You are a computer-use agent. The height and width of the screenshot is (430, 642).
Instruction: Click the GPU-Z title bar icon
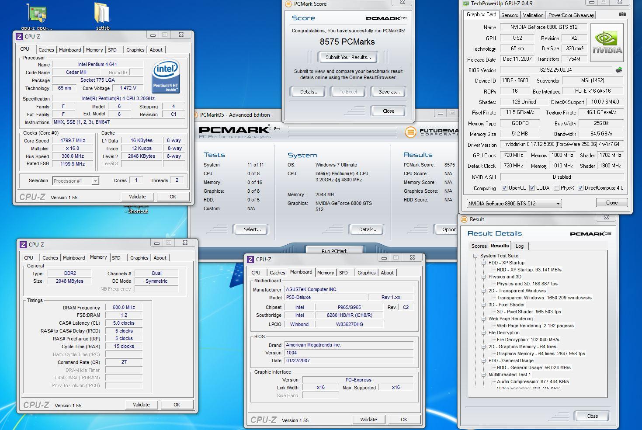(465, 3)
